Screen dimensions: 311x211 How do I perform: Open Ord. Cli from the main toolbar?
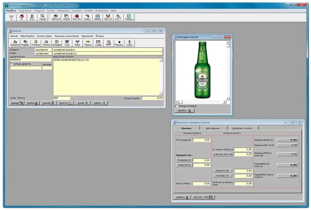coord(108,17)
